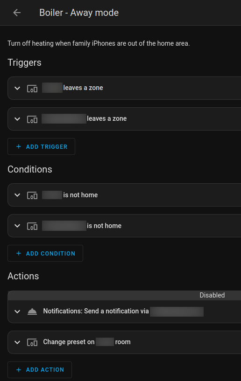Image resolution: width=241 pixels, height=381 pixels.
Task: Expand the first leaves a zone trigger
Action: [17, 88]
